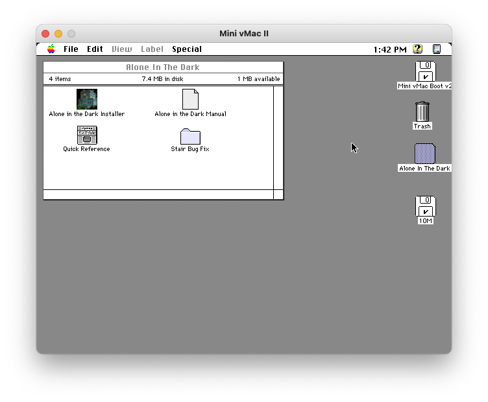488x402 pixels.
Task: Select the Alone in the Dark Manual document icon
Action: (x=190, y=99)
